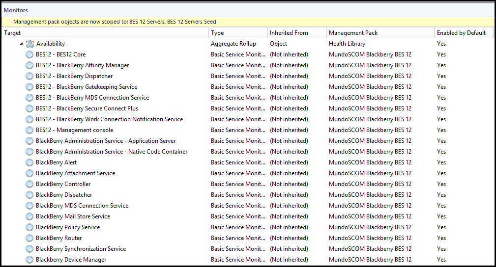Select the Blackberry Device Manager name
Screen dimensions: 496x267
71,260
